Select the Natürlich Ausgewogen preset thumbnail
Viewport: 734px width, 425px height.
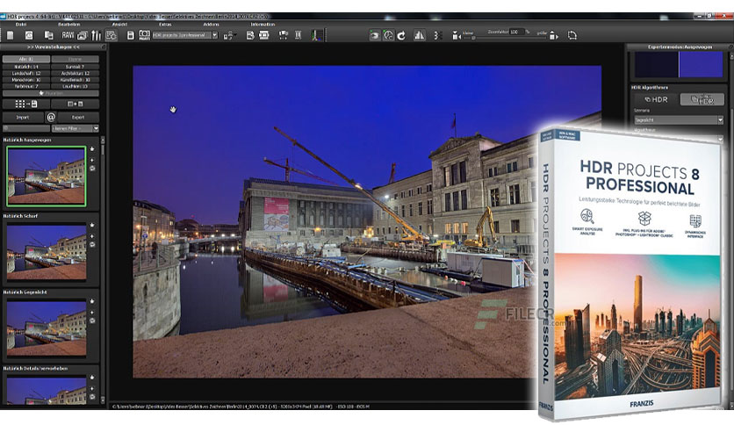[x=46, y=176]
